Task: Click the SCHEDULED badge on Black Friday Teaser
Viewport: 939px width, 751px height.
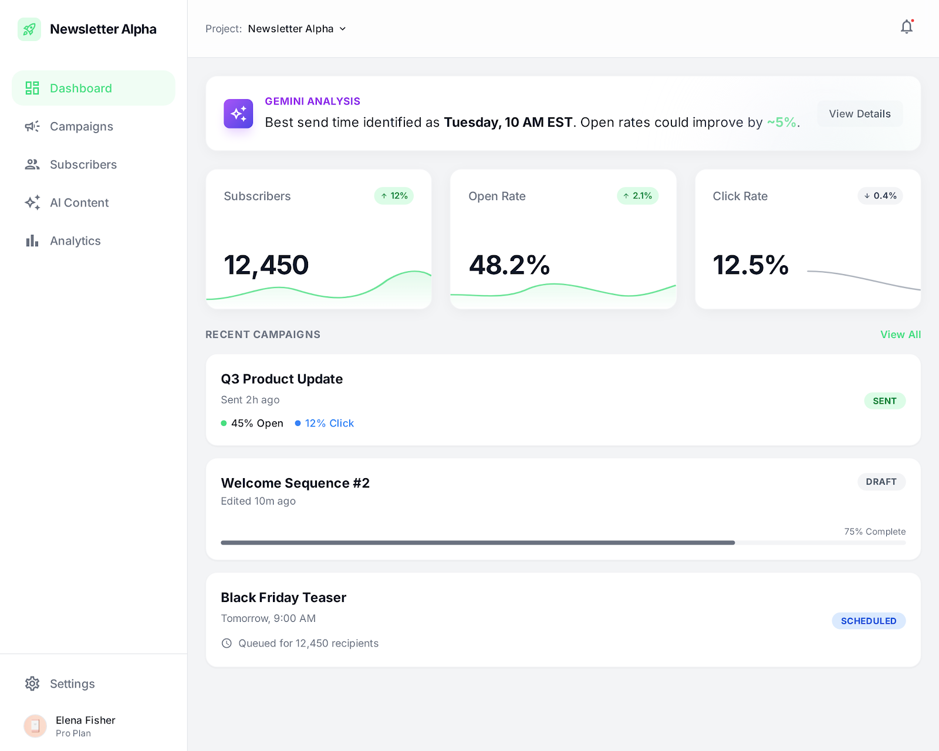Action: tap(869, 621)
